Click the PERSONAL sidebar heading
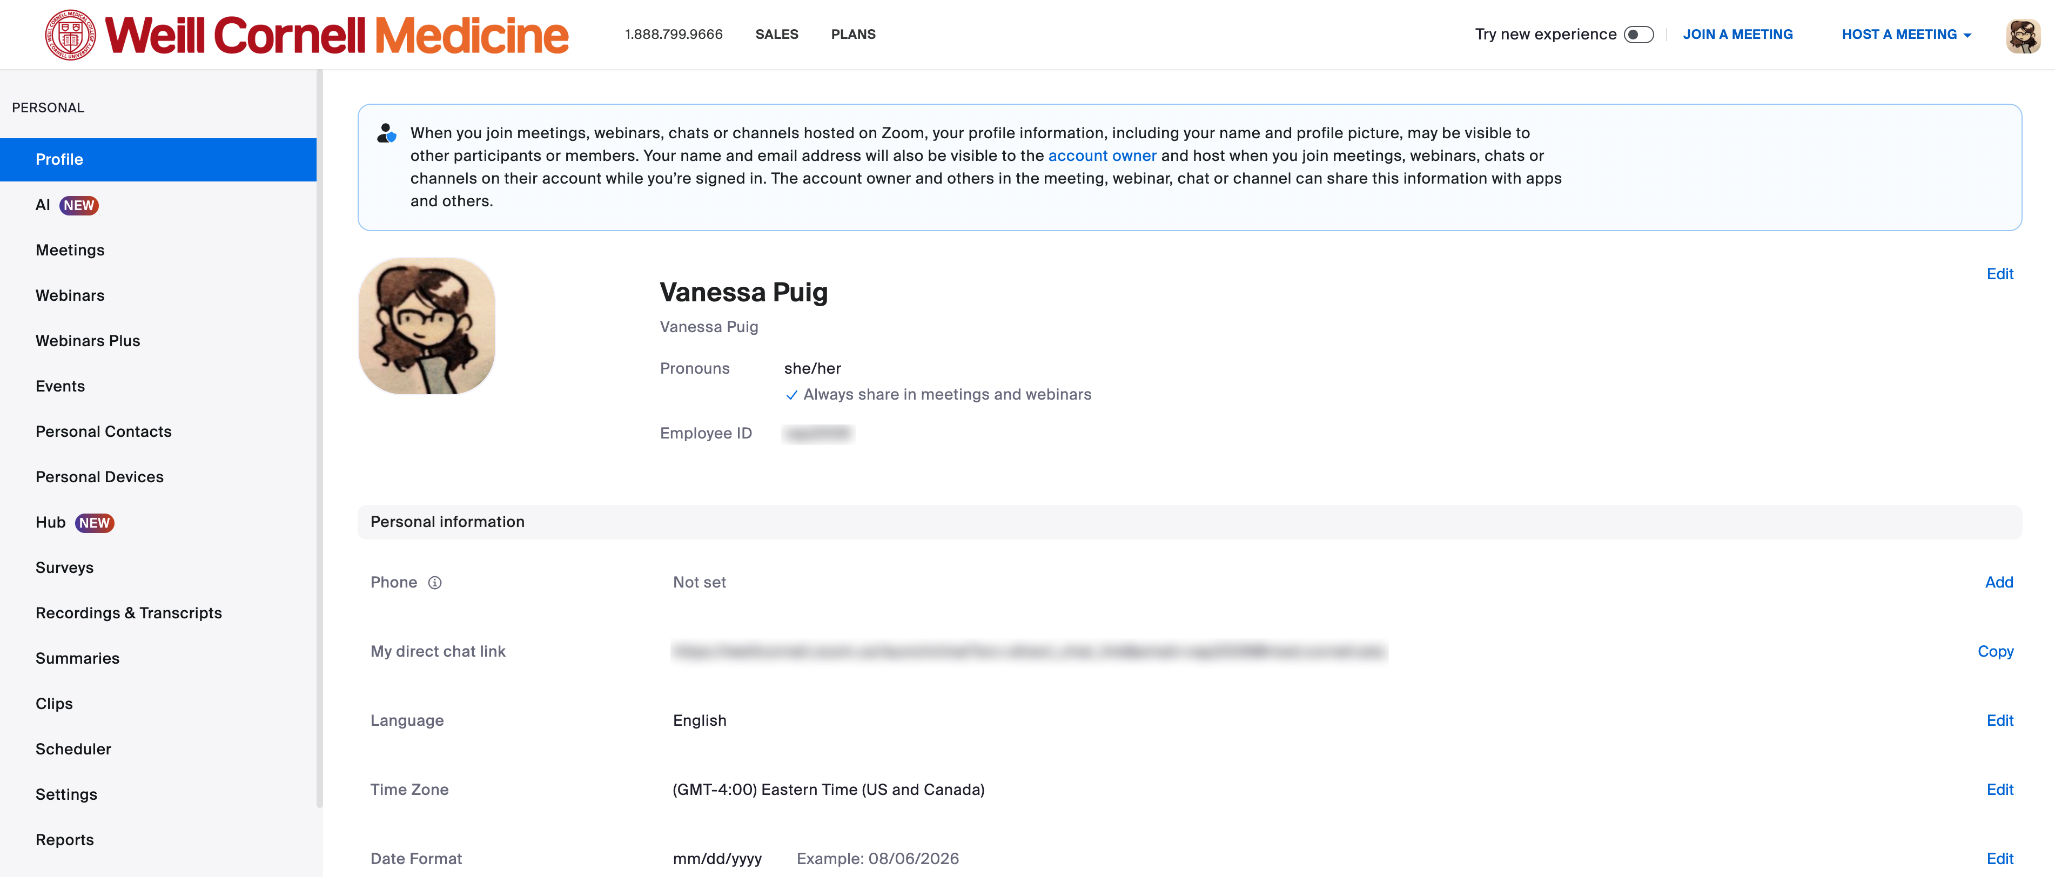This screenshot has width=2055, height=877. coord(48,107)
